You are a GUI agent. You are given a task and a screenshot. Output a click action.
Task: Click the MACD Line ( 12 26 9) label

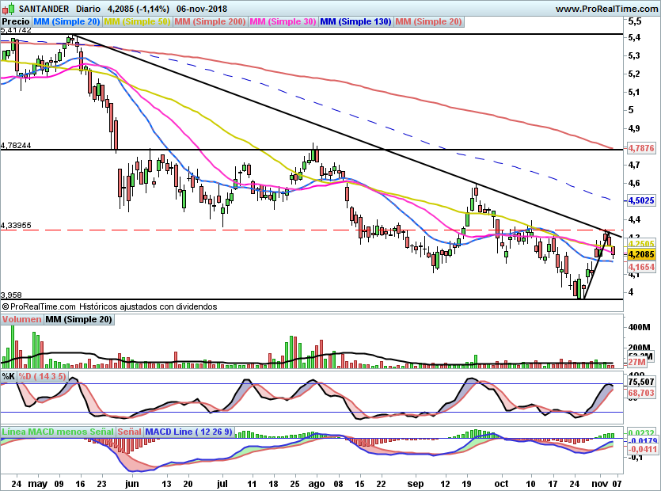[188, 432]
